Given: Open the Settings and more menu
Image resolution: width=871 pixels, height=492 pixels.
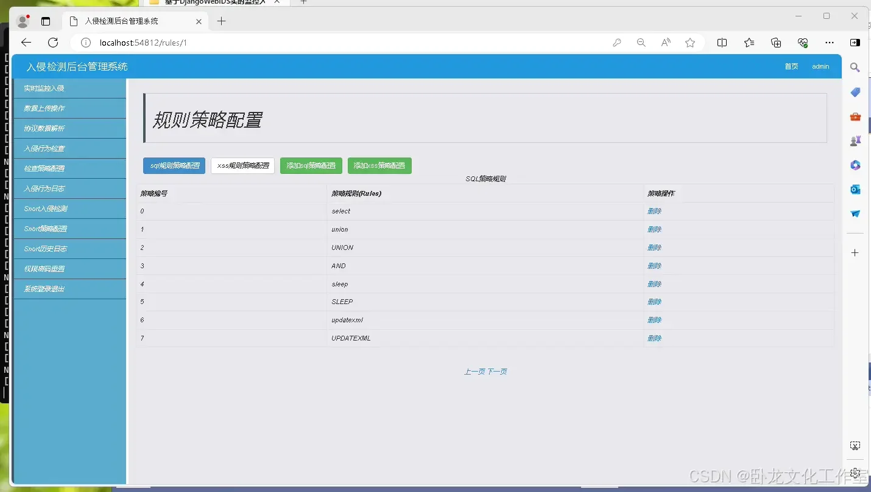Looking at the screenshot, I should click(x=830, y=43).
